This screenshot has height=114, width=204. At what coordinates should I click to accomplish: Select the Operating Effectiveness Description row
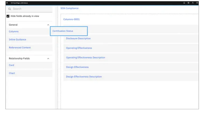131,57
